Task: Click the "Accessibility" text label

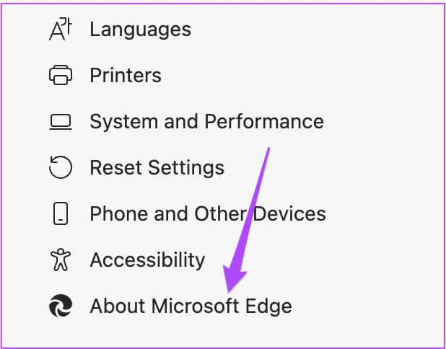Action: point(147,260)
